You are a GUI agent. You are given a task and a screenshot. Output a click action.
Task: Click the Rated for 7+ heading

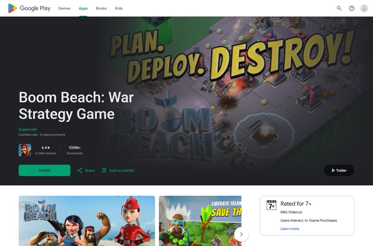click(x=296, y=204)
